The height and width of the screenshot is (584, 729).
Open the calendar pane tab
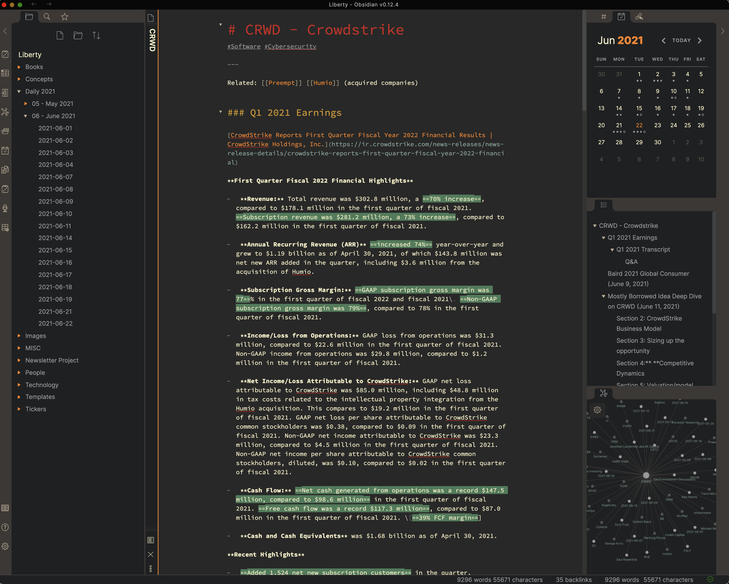(x=621, y=17)
